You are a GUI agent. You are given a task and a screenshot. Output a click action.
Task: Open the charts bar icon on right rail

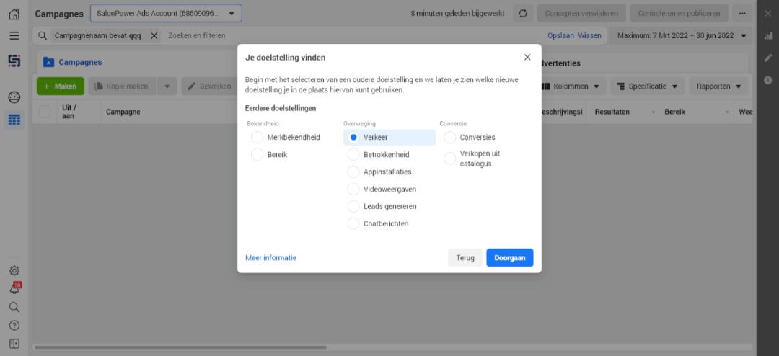click(x=767, y=36)
